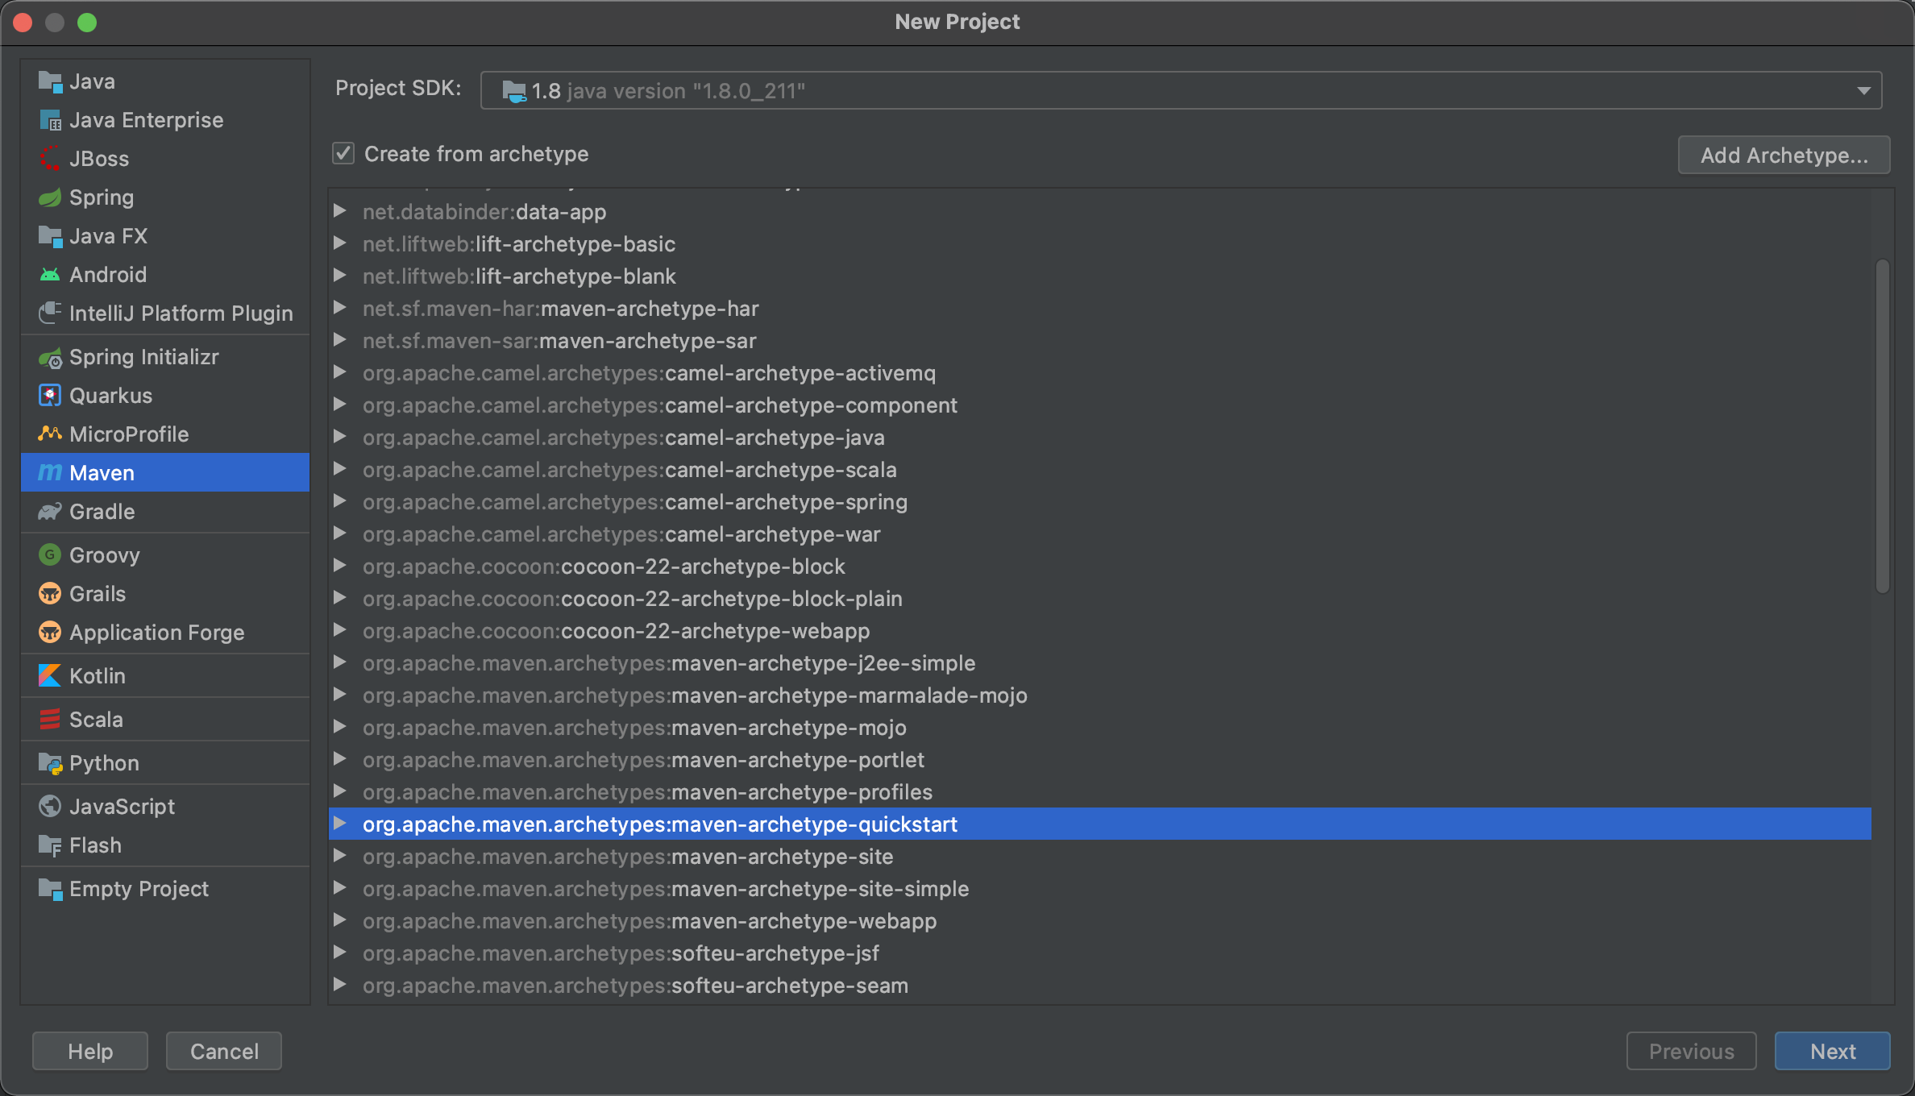Click the Add Archetype... button
The height and width of the screenshot is (1096, 1915).
pyautogui.click(x=1784, y=155)
